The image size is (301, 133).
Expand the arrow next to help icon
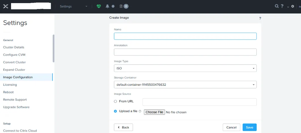tap(288, 7)
